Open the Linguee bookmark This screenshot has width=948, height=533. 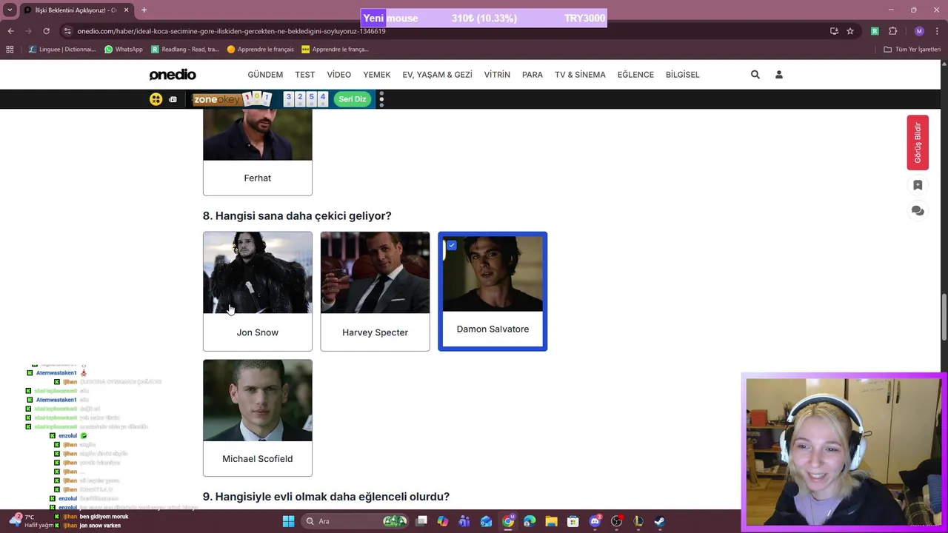[62, 50]
